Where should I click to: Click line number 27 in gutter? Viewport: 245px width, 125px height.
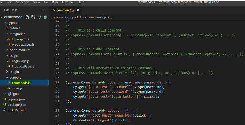[57, 82]
